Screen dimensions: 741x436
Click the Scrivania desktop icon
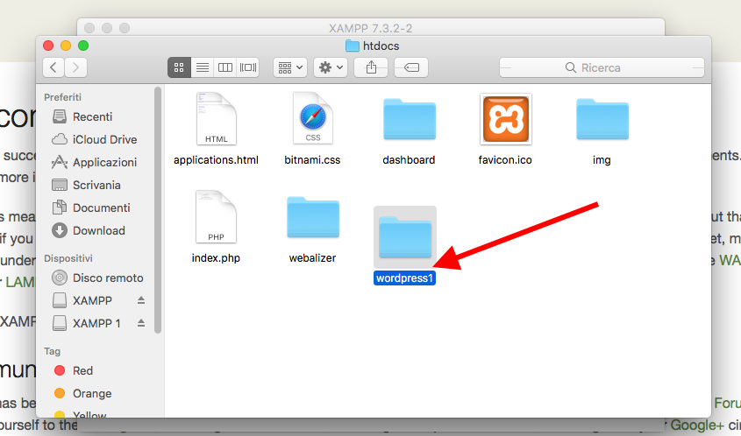(x=60, y=185)
